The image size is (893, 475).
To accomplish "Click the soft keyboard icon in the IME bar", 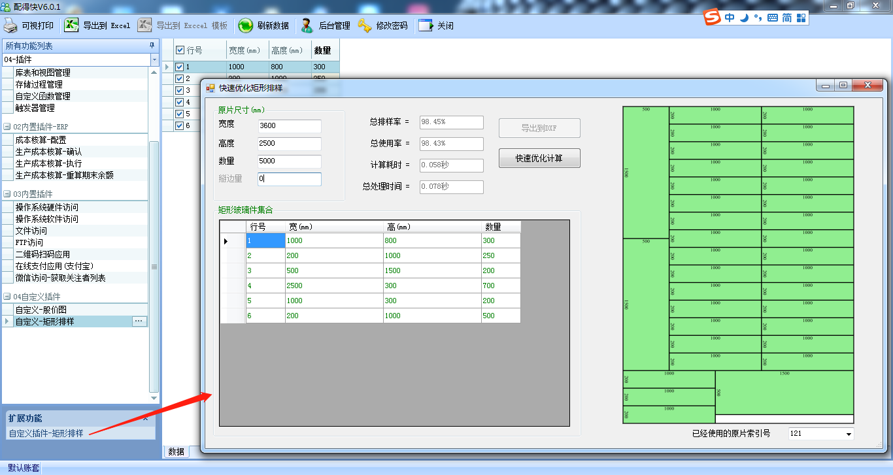I will (x=772, y=18).
